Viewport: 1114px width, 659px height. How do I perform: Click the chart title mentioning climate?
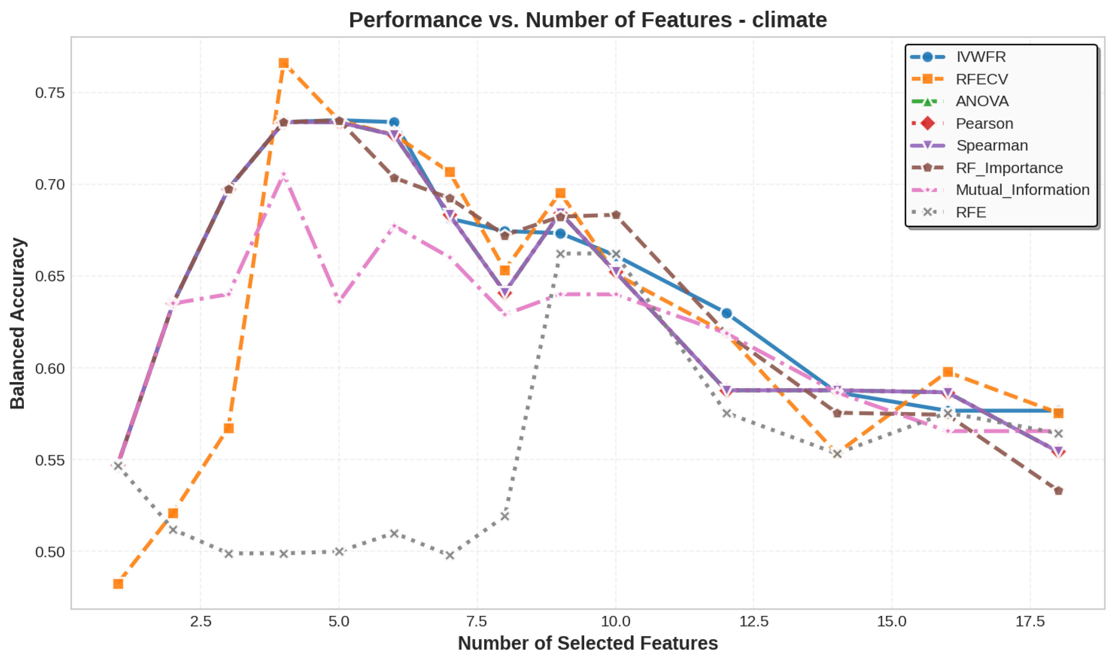[x=588, y=20]
